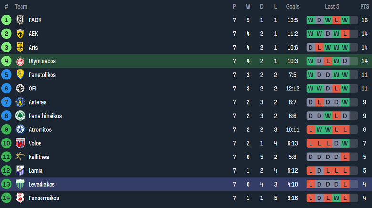Select the position 1 rank badge

click(x=6, y=20)
